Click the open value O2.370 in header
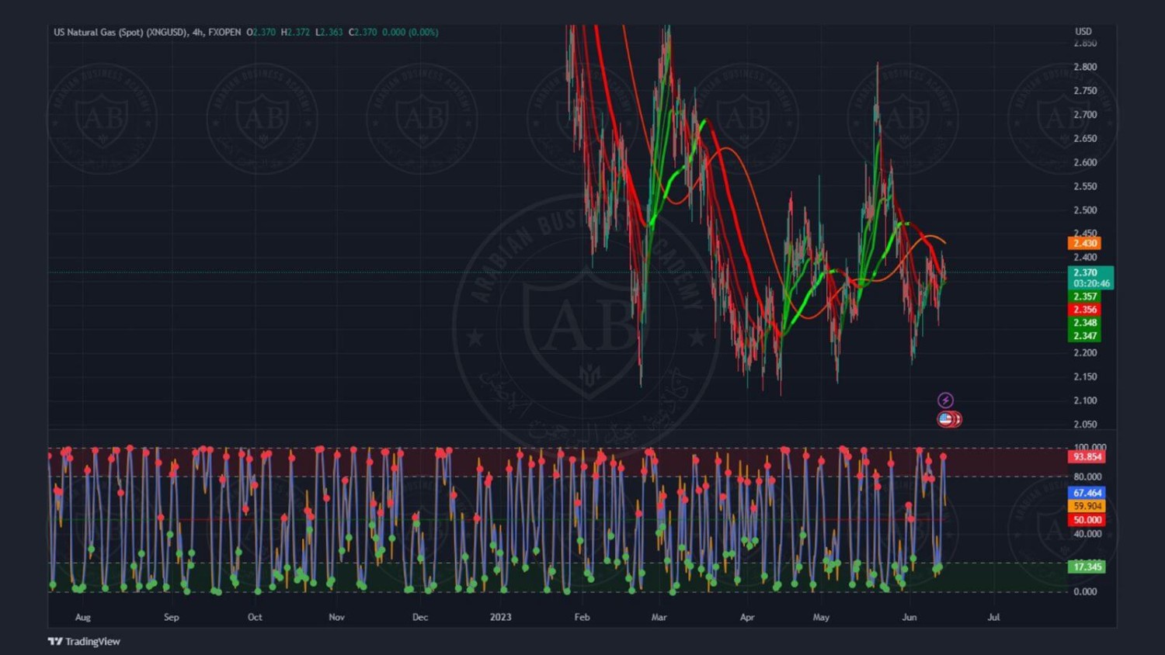This screenshot has height=655, width=1165. coord(261,33)
